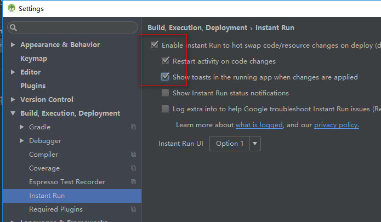Expand the Editor section arrow

click(x=13, y=72)
